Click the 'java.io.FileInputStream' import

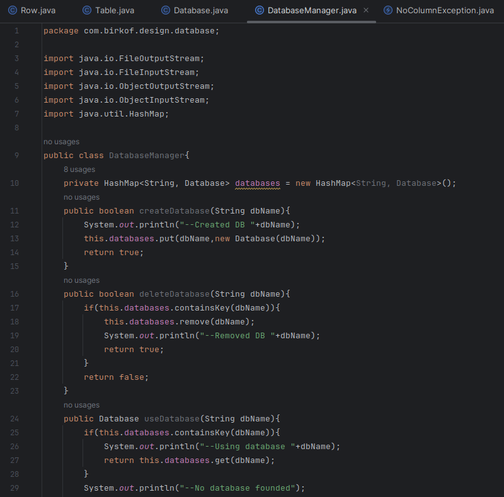point(136,72)
